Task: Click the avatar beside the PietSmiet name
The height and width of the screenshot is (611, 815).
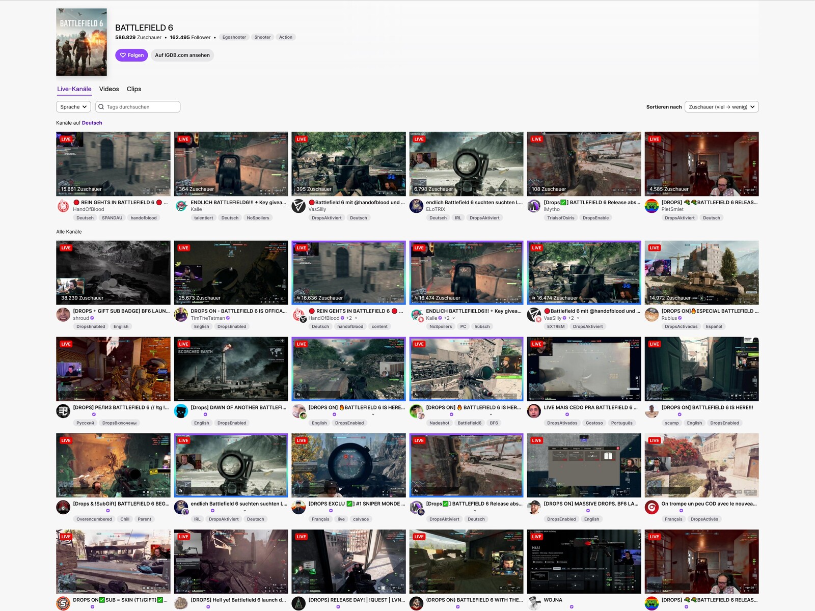Action: click(x=651, y=206)
